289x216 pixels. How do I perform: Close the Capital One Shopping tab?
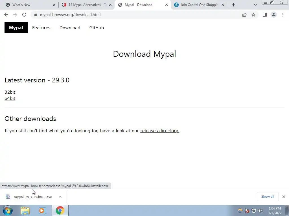point(223,5)
